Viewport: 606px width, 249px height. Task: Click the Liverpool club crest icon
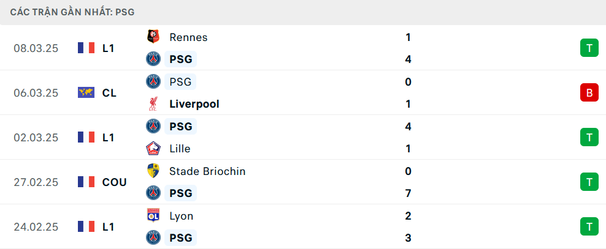tap(153, 104)
